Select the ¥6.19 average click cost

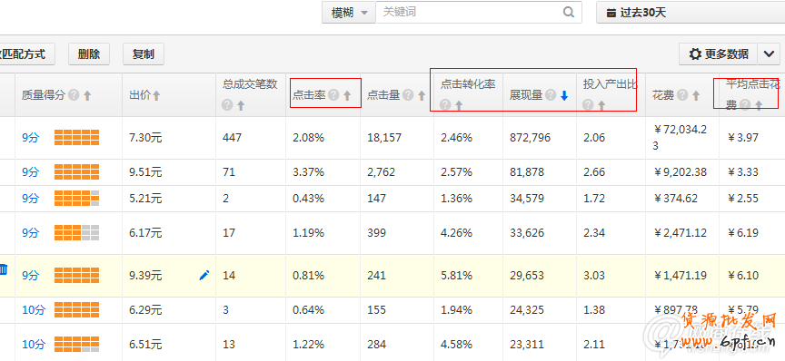click(x=743, y=232)
